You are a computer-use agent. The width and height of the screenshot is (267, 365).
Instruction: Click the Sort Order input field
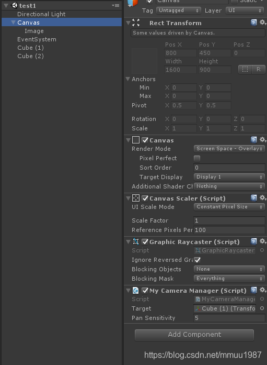229,168
